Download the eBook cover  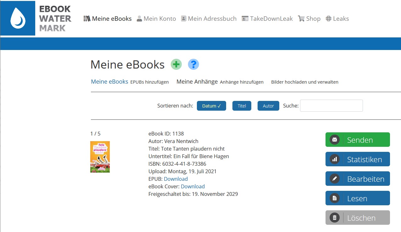192,186
